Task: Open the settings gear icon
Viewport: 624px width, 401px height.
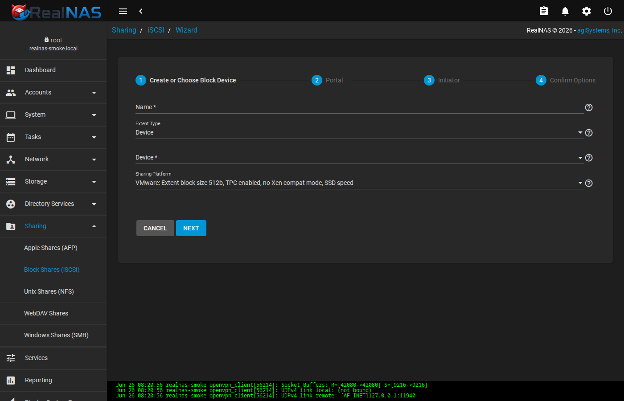Action: click(x=587, y=11)
